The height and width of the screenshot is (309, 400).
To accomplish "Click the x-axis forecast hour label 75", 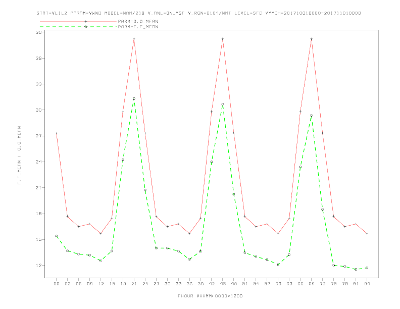I will tap(334, 284).
